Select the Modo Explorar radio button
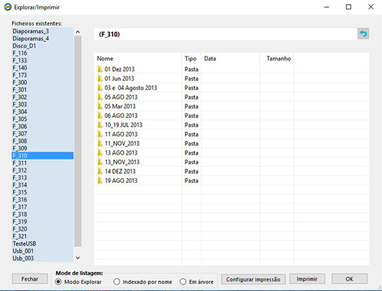The image size is (382, 291). tap(58, 282)
